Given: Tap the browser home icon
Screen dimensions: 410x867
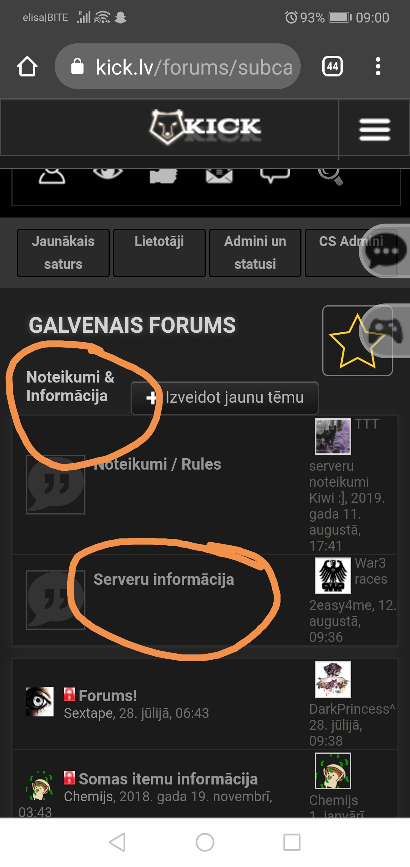Looking at the screenshot, I should click(27, 67).
